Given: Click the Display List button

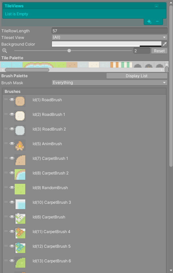Looking at the screenshot, I should pyautogui.click(x=137, y=76).
